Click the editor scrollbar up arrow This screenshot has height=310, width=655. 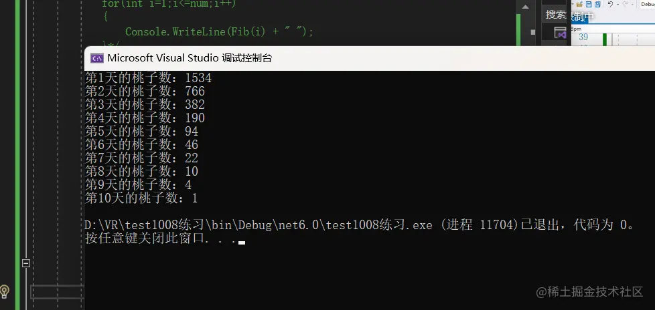pyautogui.click(x=526, y=7)
